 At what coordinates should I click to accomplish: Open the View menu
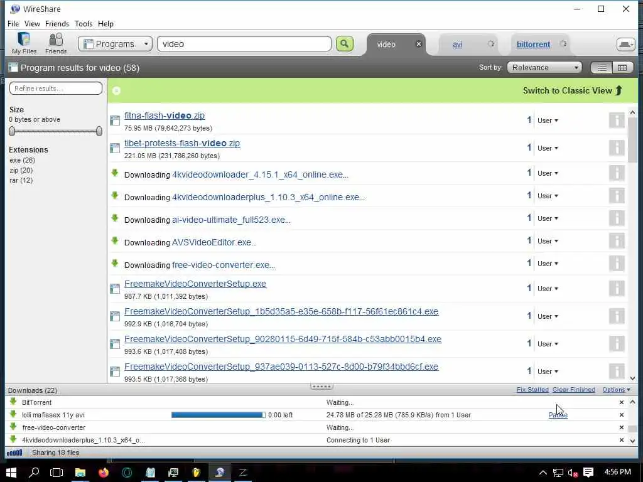click(x=32, y=24)
